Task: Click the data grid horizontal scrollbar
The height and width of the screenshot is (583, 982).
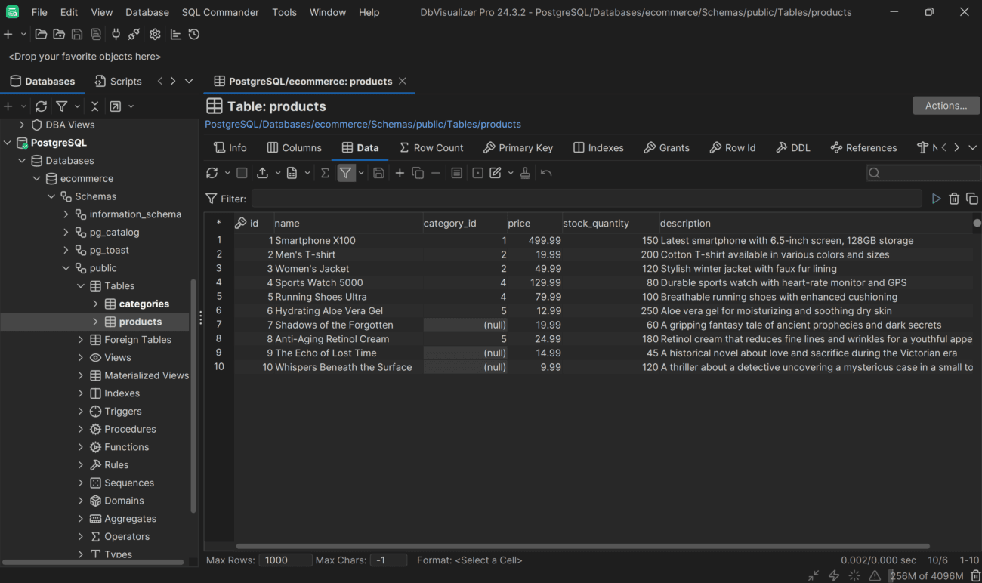Action: pos(582,546)
